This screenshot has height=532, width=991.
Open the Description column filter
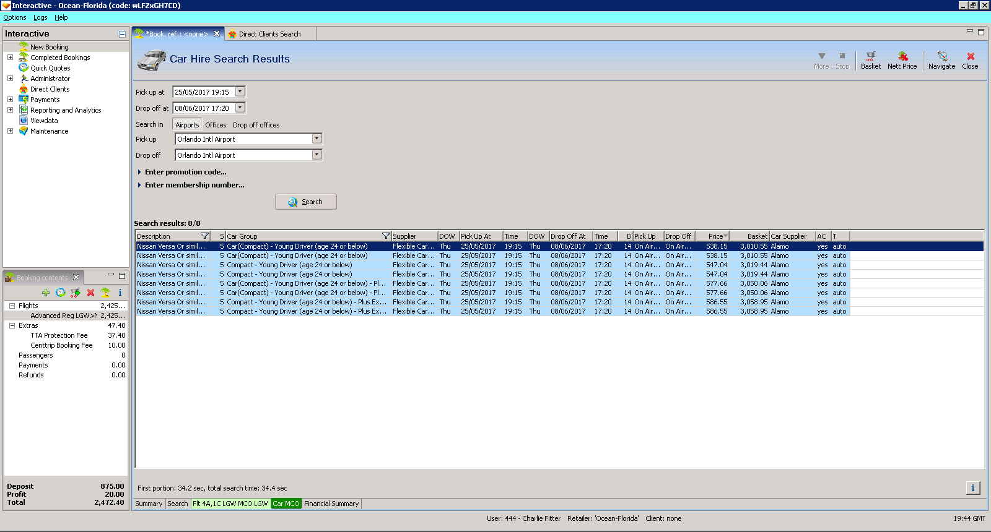pos(205,236)
